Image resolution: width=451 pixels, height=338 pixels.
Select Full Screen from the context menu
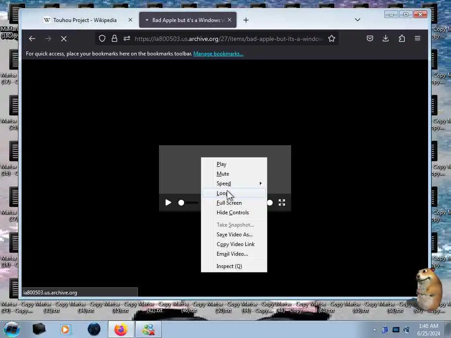(234, 203)
